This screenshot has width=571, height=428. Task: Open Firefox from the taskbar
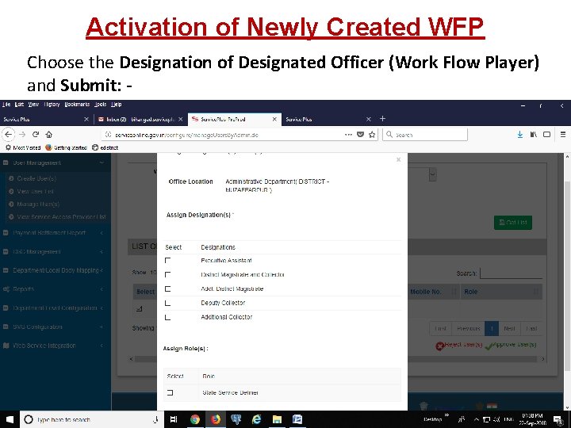[x=216, y=419]
